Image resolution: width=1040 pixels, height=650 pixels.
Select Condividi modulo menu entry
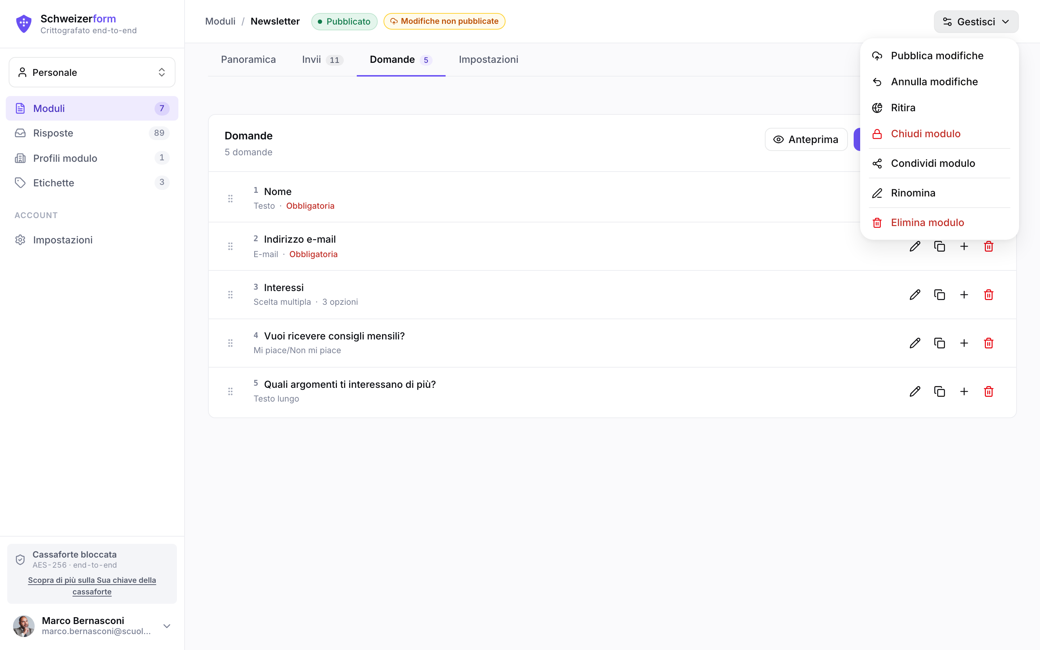(x=940, y=163)
